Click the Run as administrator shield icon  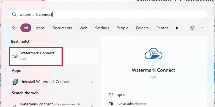(x=111, y=104)
